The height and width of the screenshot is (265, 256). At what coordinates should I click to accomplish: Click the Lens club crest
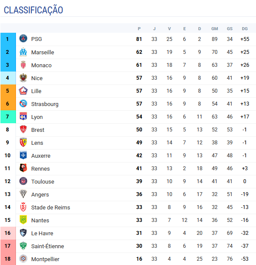point(23,143)
